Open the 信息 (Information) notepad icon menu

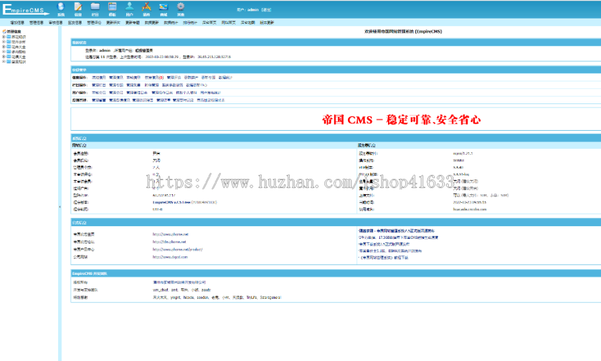78,9
